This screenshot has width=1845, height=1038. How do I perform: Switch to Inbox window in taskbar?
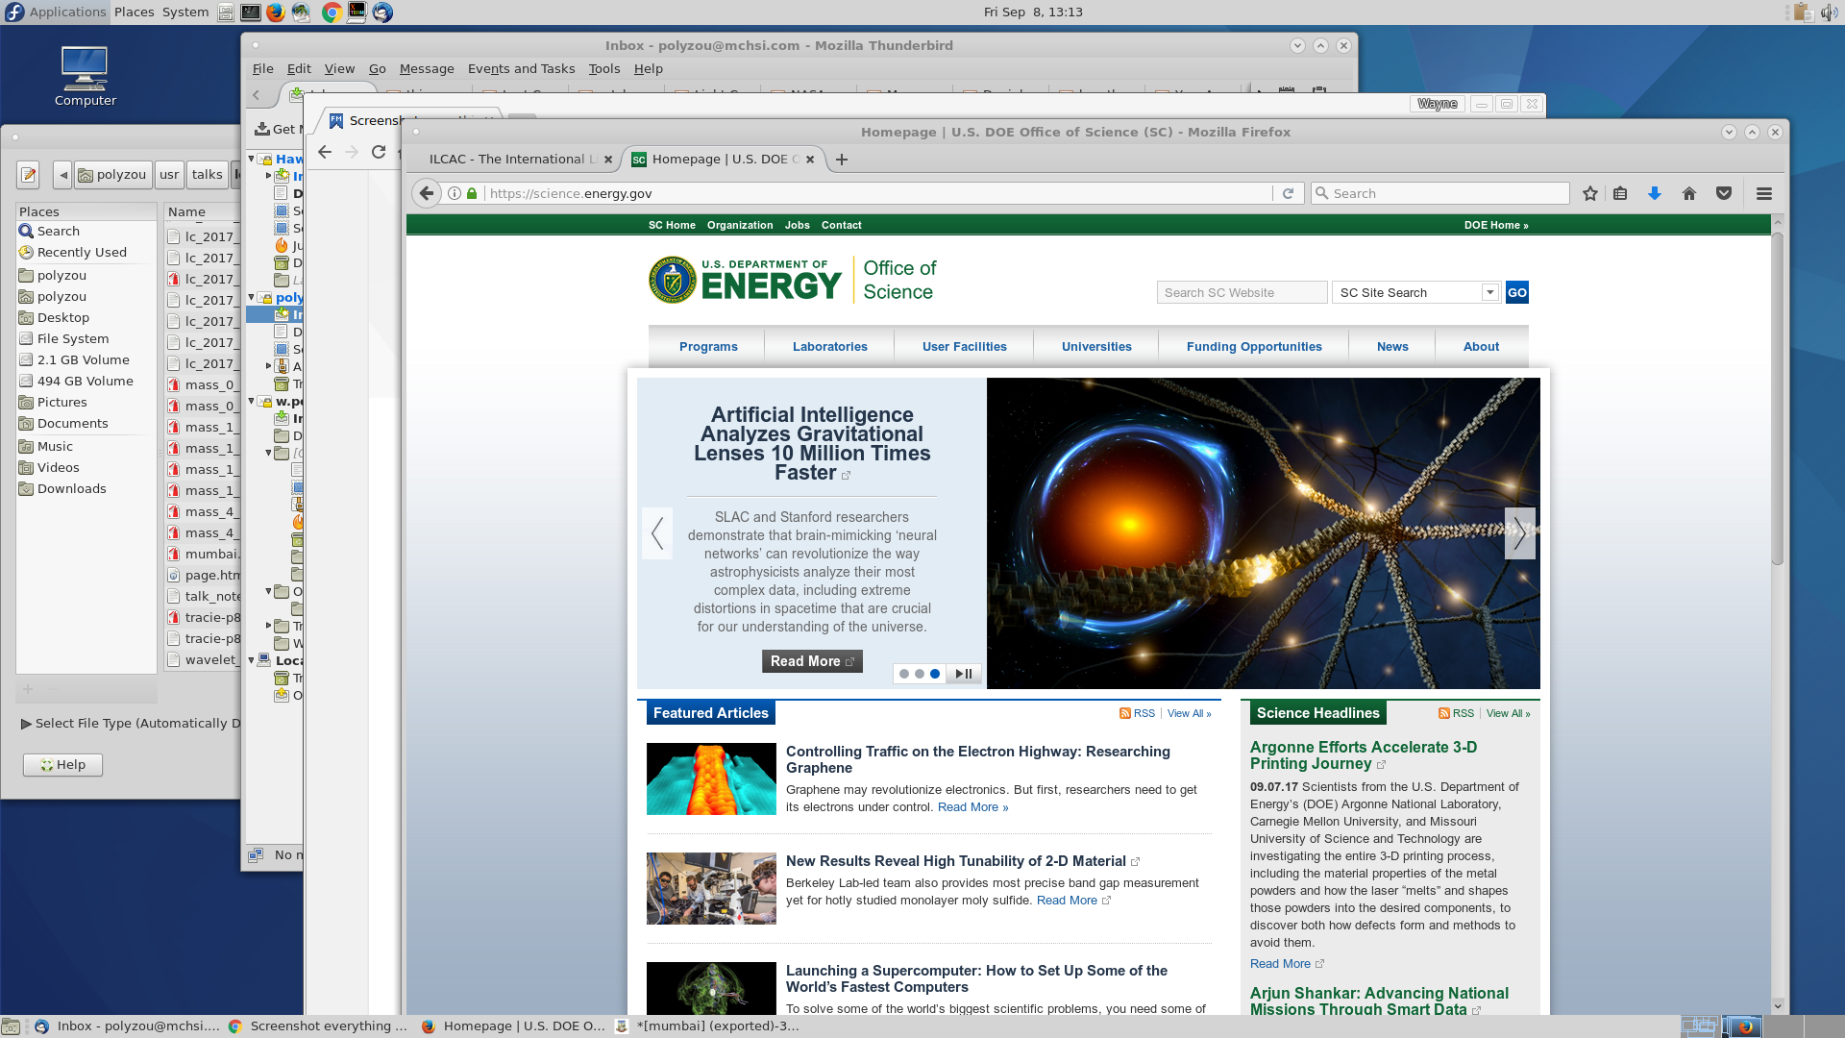click(x=127, y=1026)
